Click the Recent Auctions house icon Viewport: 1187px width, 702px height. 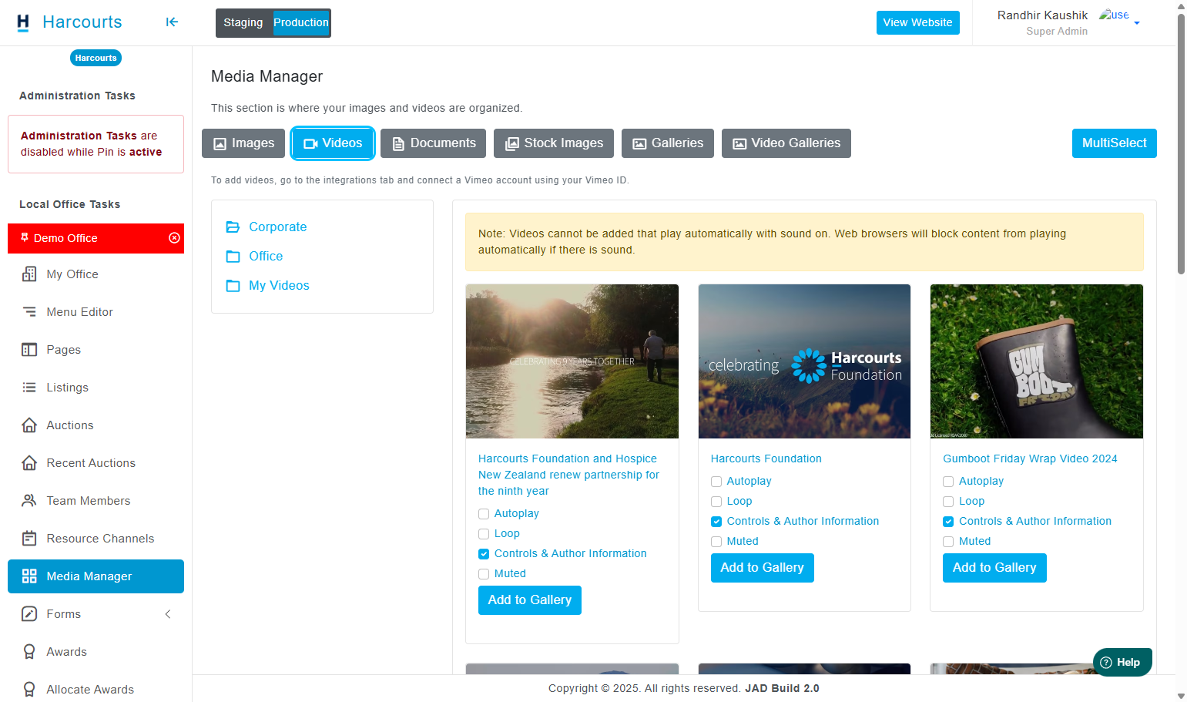pos(29,463)
